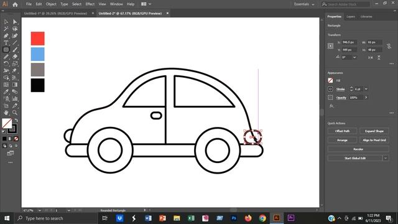Viewport: 398px width, 224px height.
Task: Choose the Mesh tool
Action: [6, 85]
